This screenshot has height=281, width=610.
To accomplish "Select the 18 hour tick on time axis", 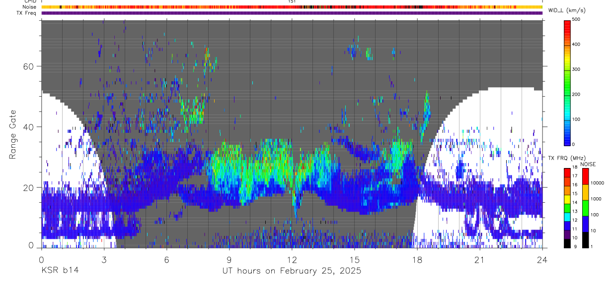I will coord(417,259).
